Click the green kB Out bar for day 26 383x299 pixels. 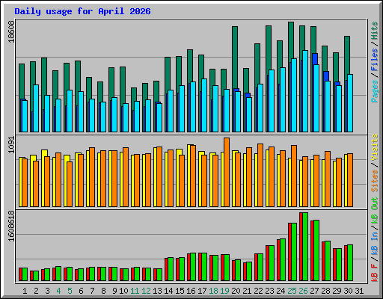point(305,247)
